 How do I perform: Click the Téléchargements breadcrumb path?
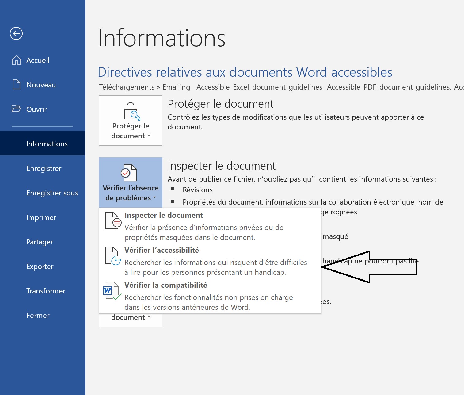(127, 87)
